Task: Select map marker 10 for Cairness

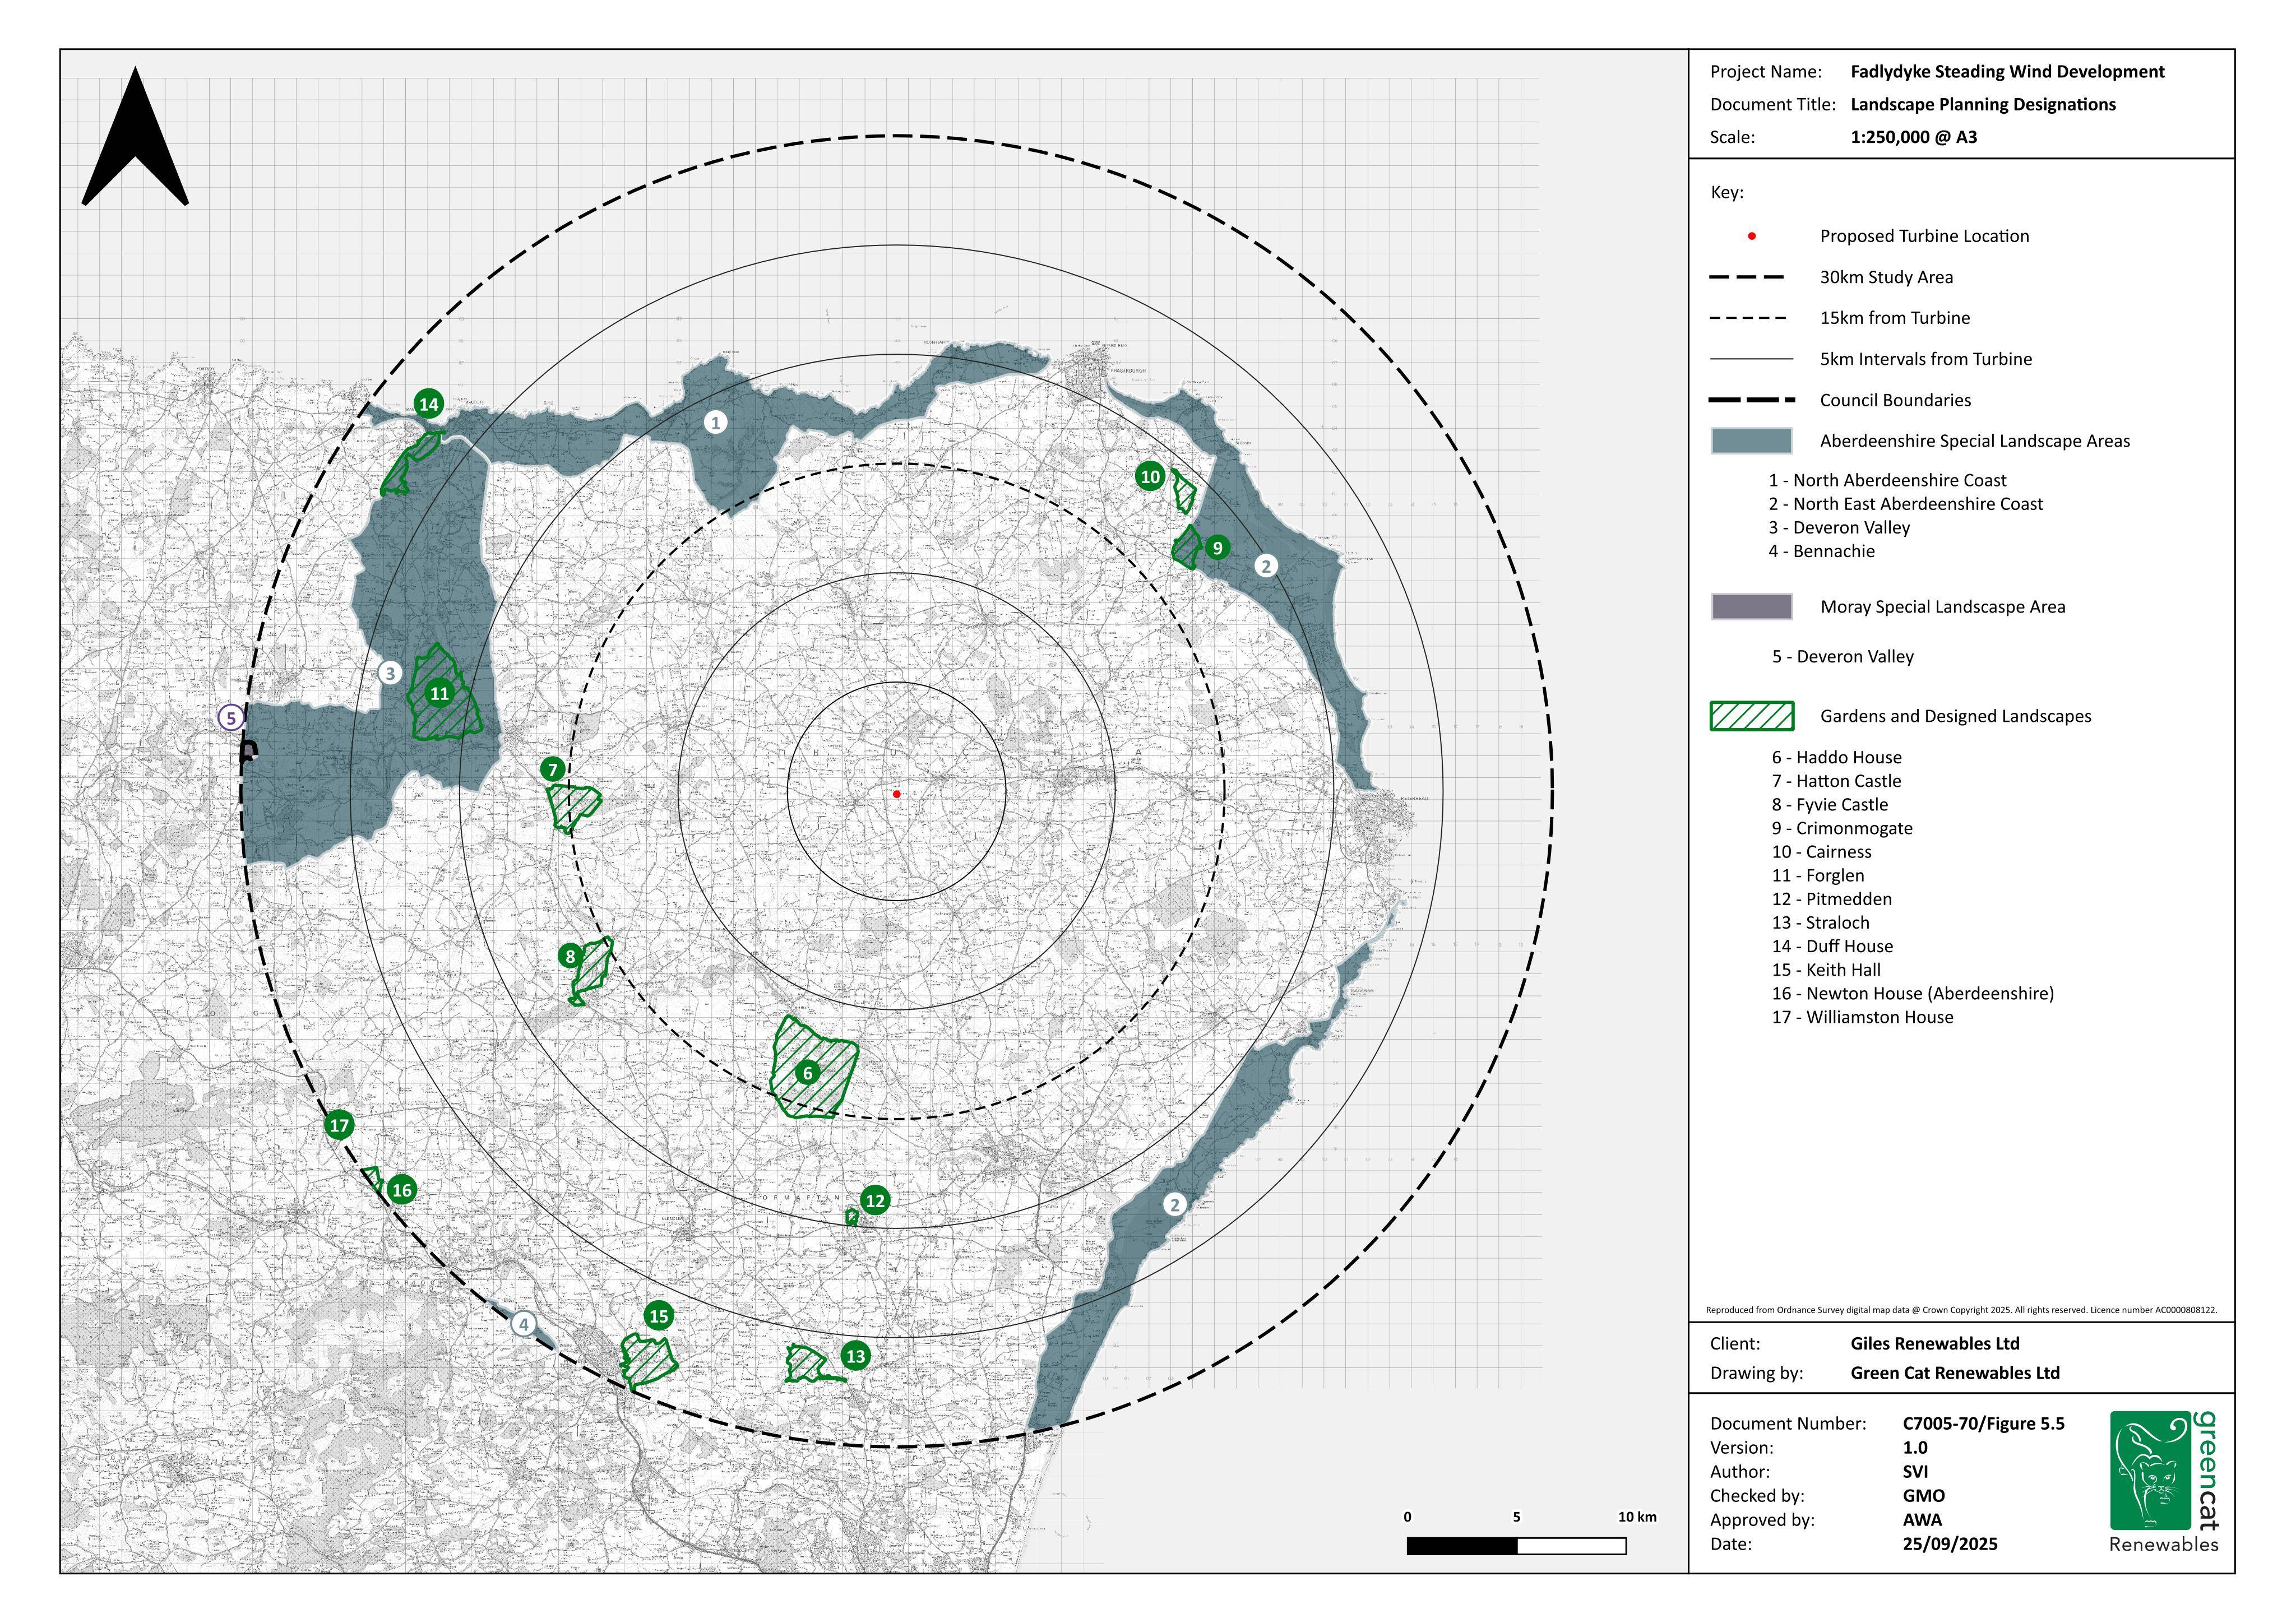Action: click(x=1150, y=476)
